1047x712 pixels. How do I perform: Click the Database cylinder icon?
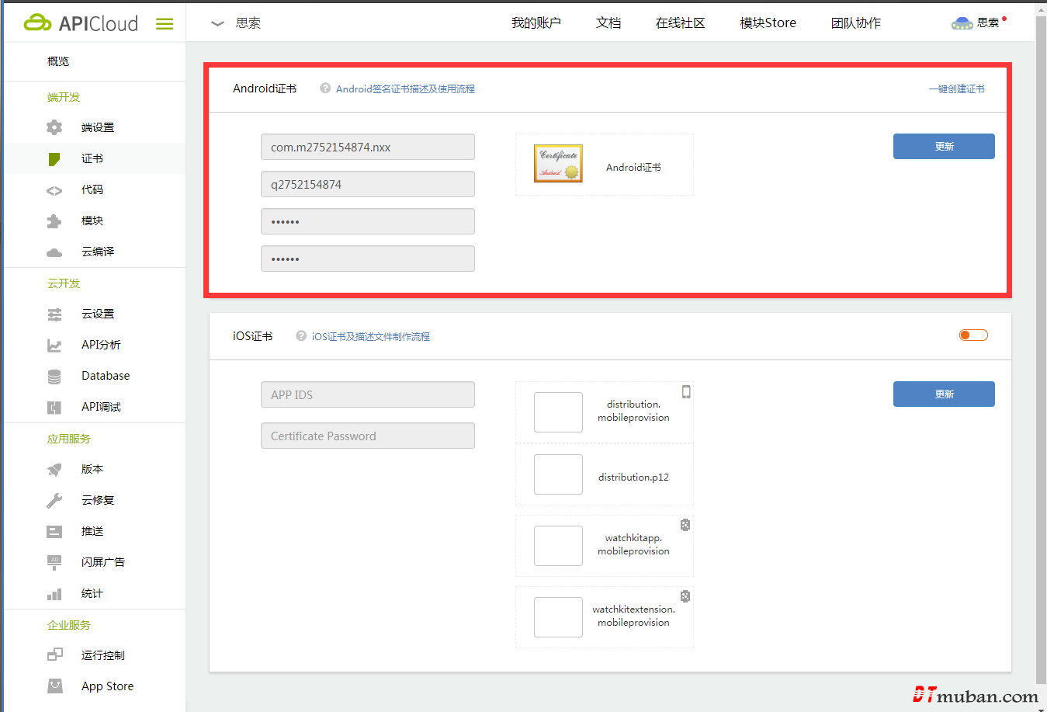pyautogui.click(x=54, y=377)
